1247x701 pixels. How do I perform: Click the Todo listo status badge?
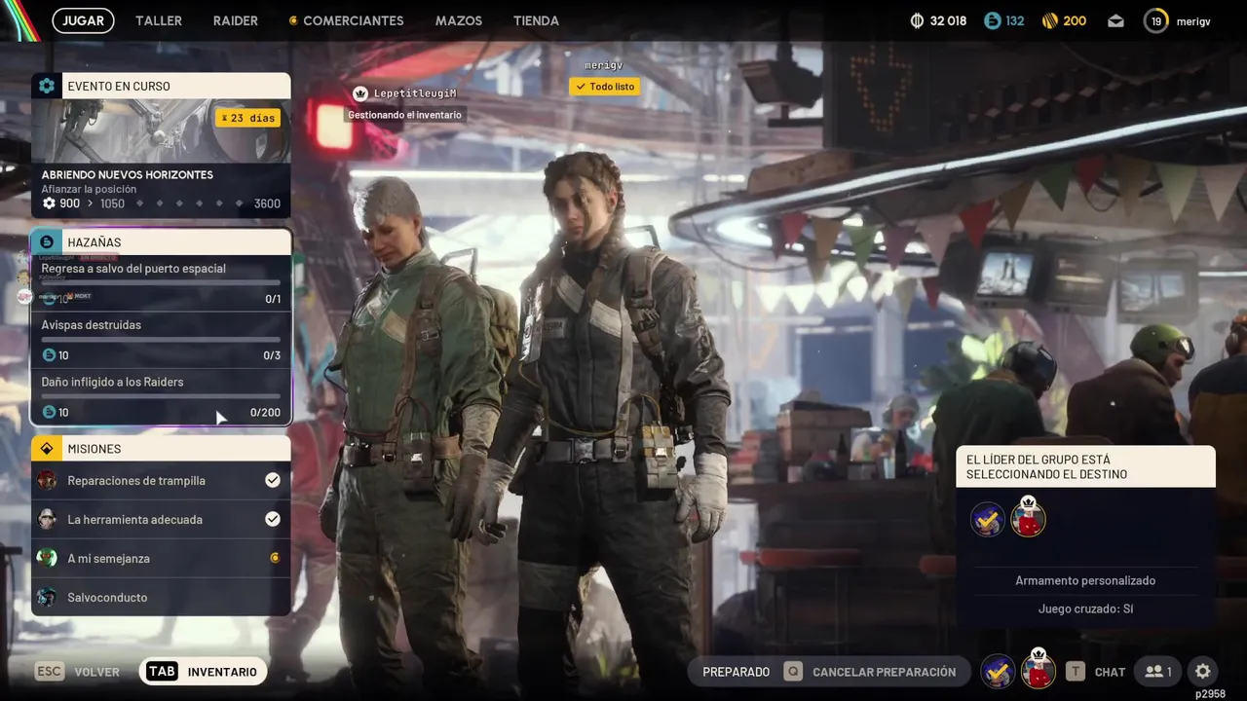pyautogui.click(x=605, y=87)
